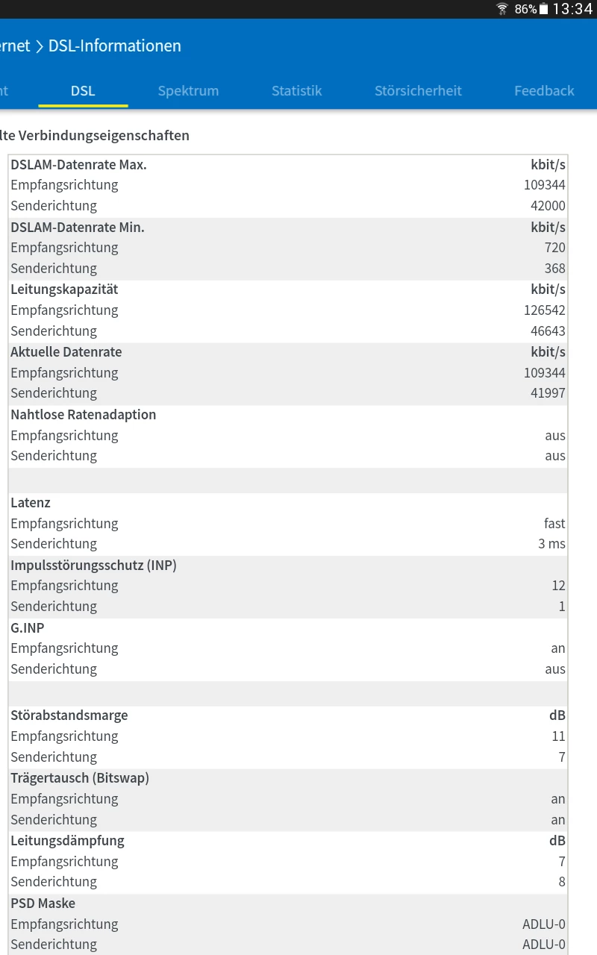The image size is (597, 955).
Task: Switch to the Spektrum tab
Action: [188, 91]
